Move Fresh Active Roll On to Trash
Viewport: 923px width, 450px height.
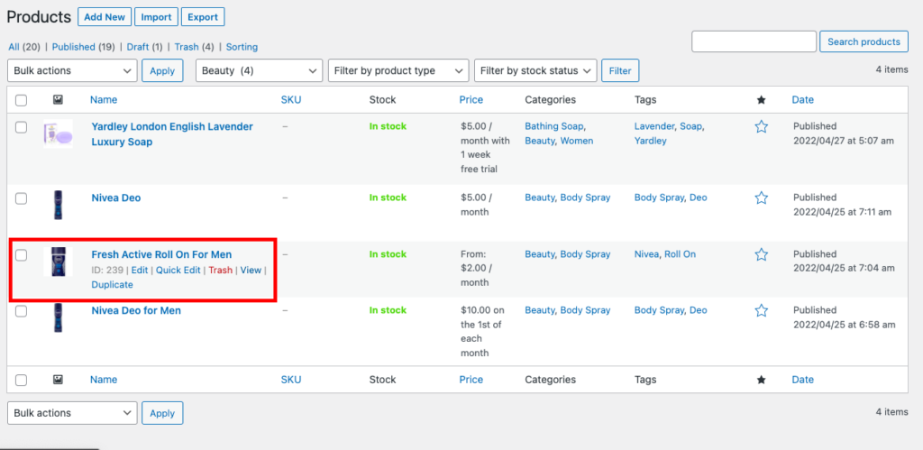pyautogui.click(x=220, y=271)
